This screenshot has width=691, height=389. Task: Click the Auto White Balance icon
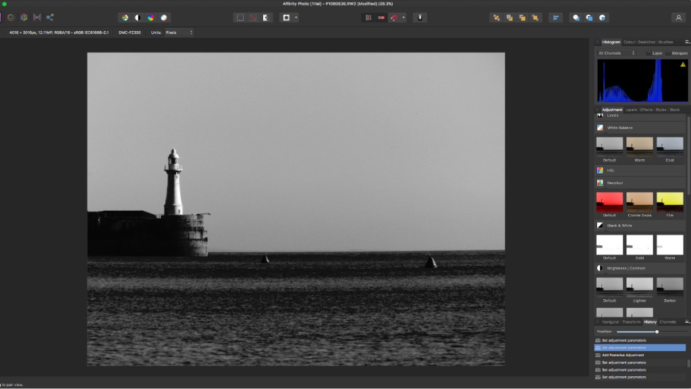[x=164, y=18]
